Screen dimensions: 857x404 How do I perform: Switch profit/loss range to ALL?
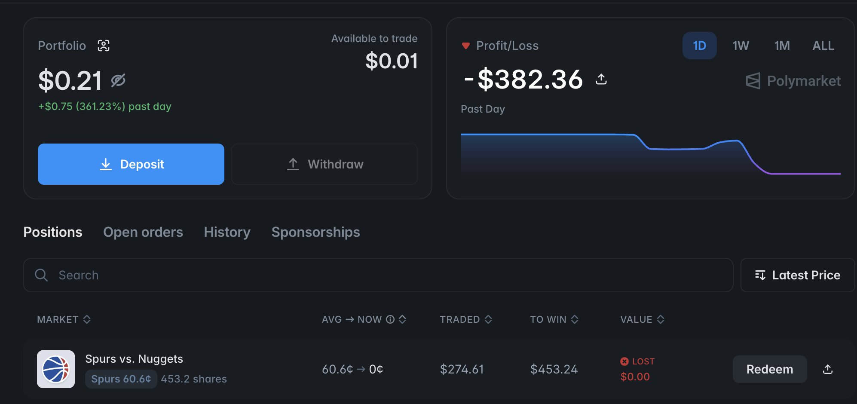[x=823, y=46]
